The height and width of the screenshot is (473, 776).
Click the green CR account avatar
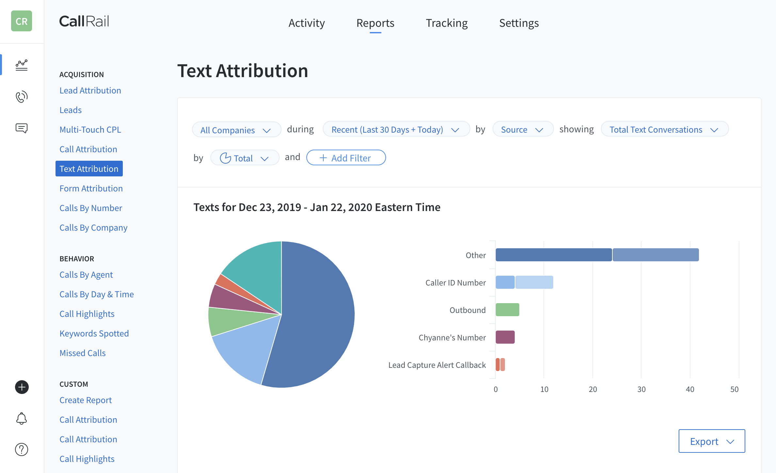[x=22, y=21]
